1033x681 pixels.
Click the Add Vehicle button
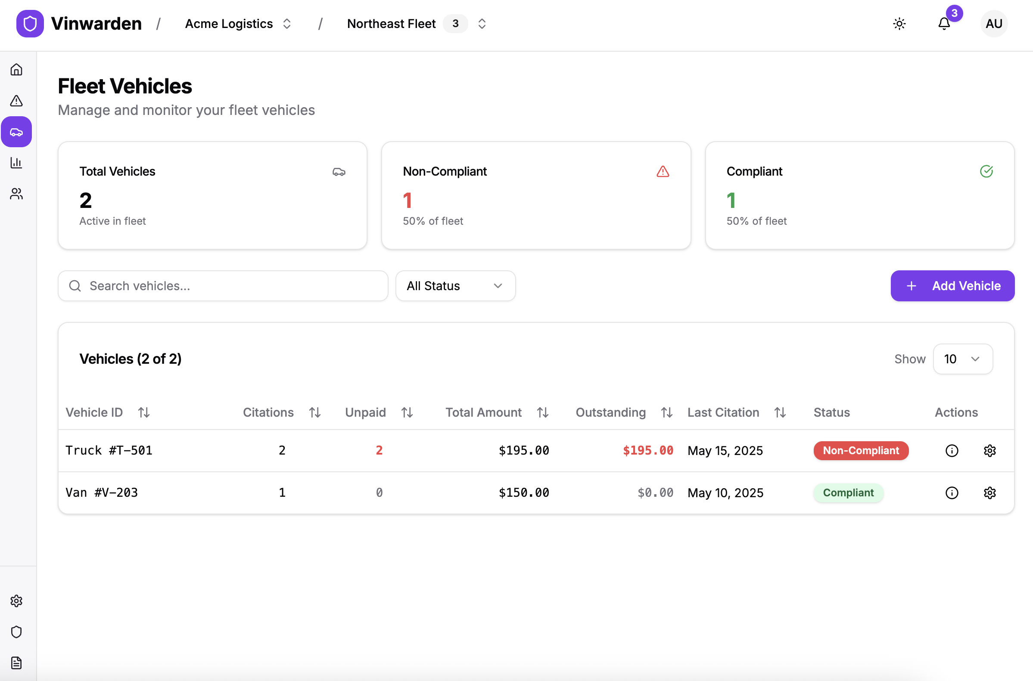952,286
